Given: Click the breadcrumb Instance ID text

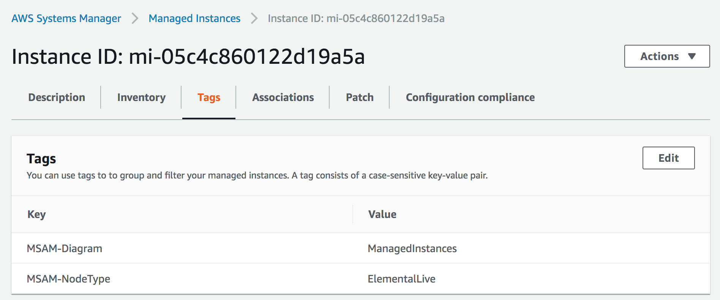Looking at the screenshot, I should pyautogui.click(x=356, y=18).
